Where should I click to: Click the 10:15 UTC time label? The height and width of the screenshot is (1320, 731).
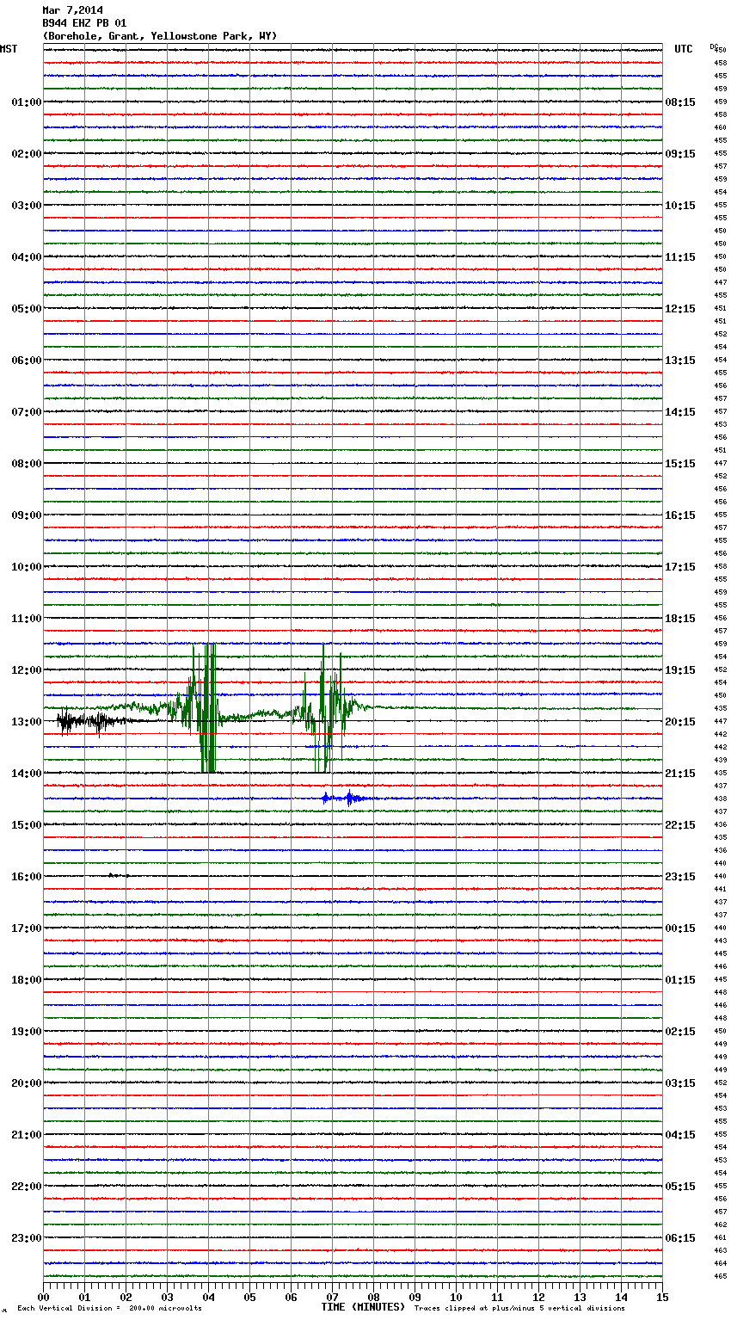pyautogui.click(x=680, y=206)
